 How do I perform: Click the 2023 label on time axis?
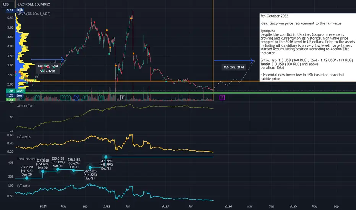[x=165, y=206]
